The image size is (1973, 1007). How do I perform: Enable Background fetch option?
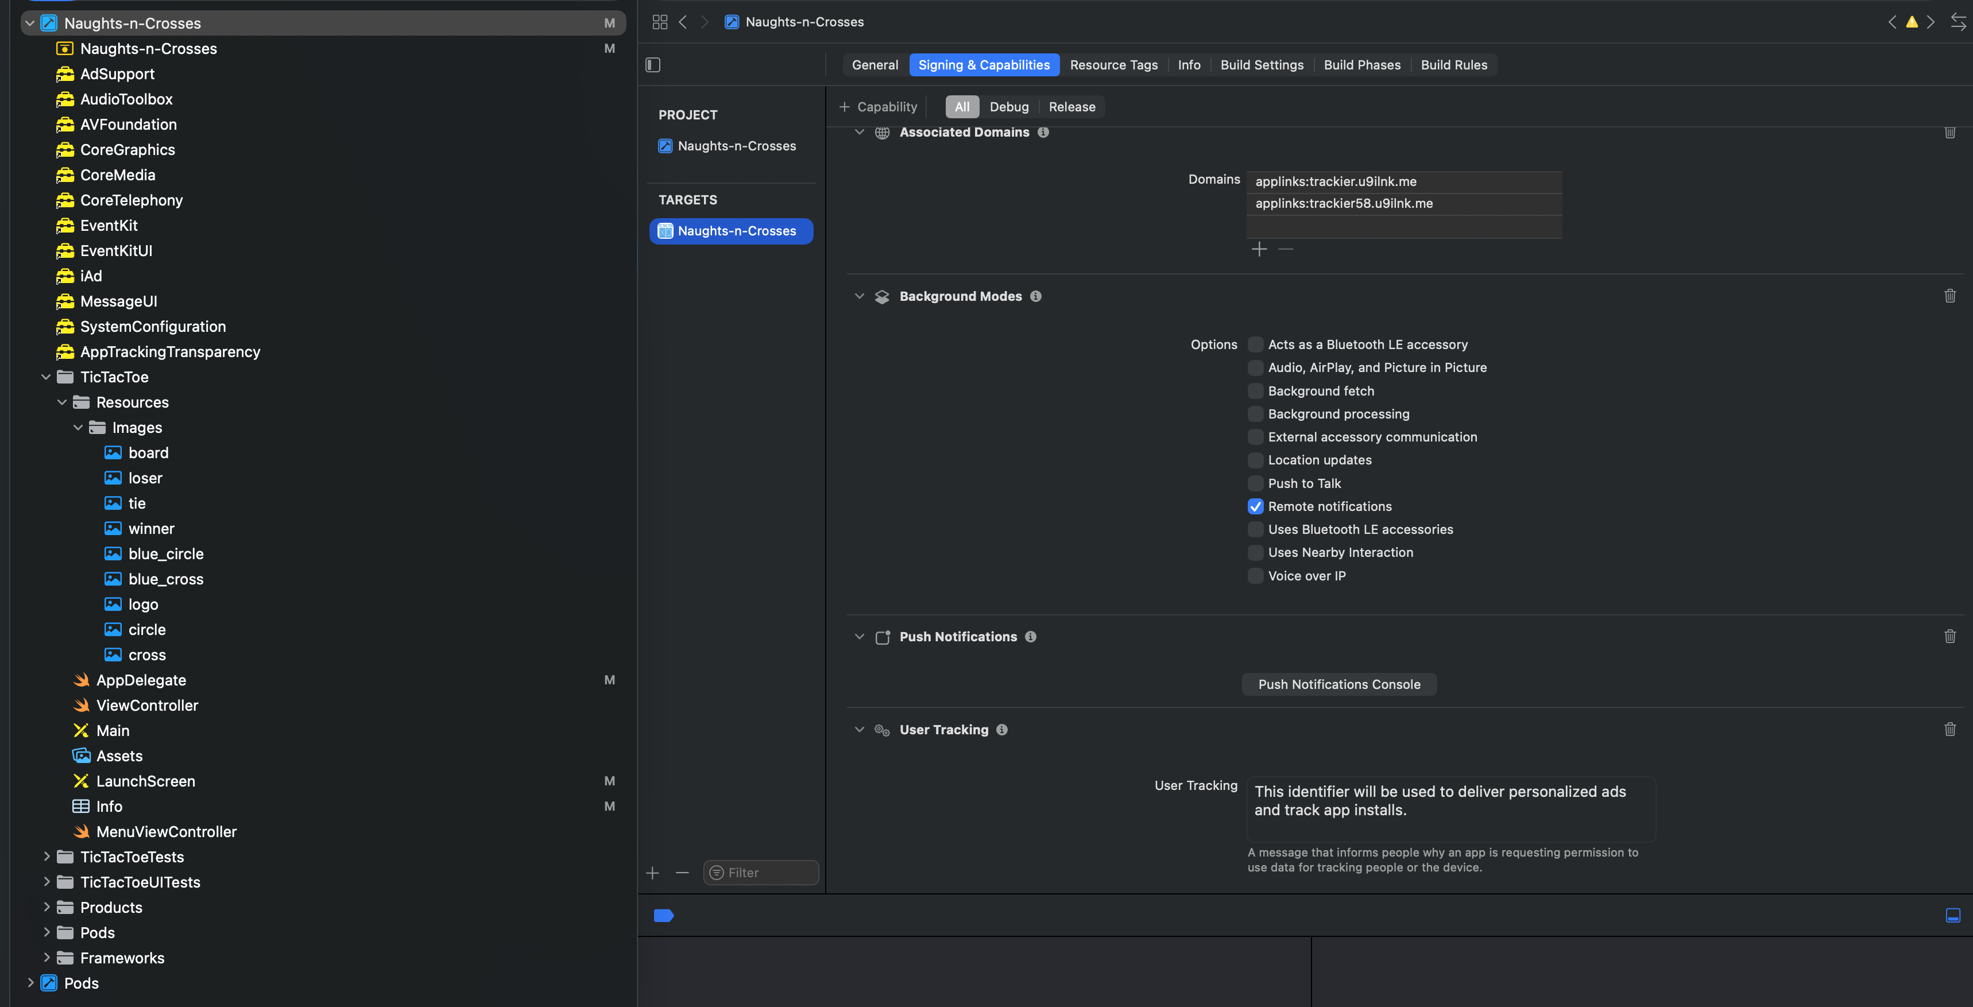pyautogui.click(x=1255, y=392)
